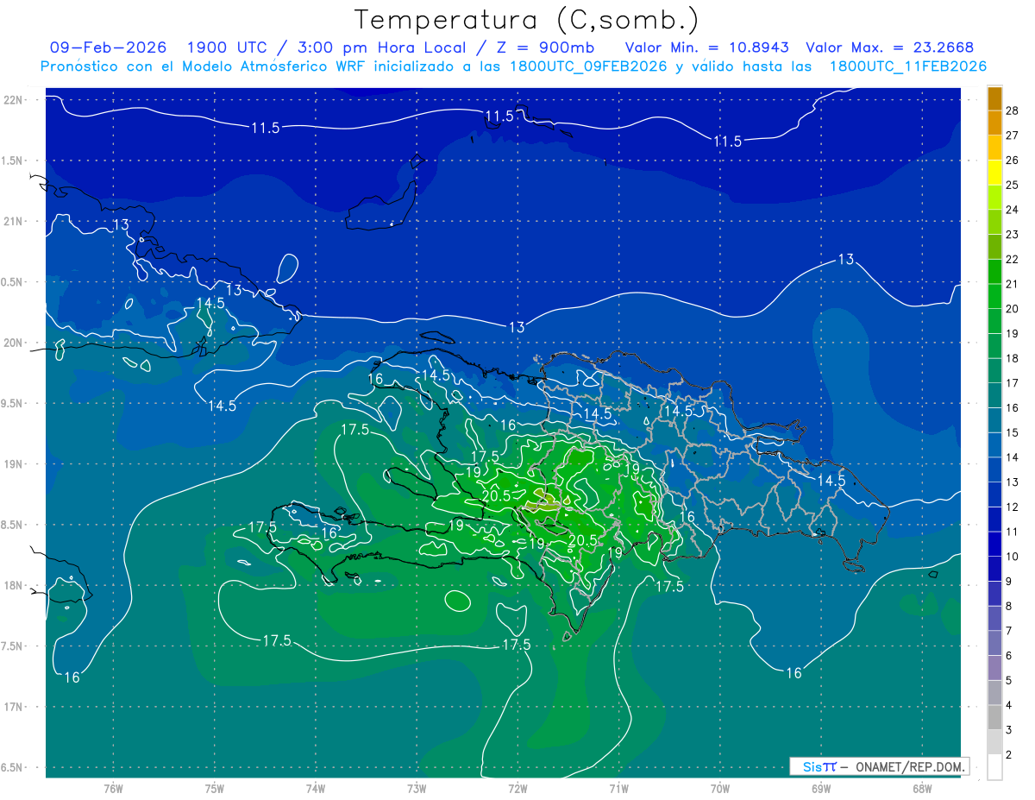Click the "17N" latitude axis label
The height and width of the screenshot is (800, 1035).
pos(15,707)
